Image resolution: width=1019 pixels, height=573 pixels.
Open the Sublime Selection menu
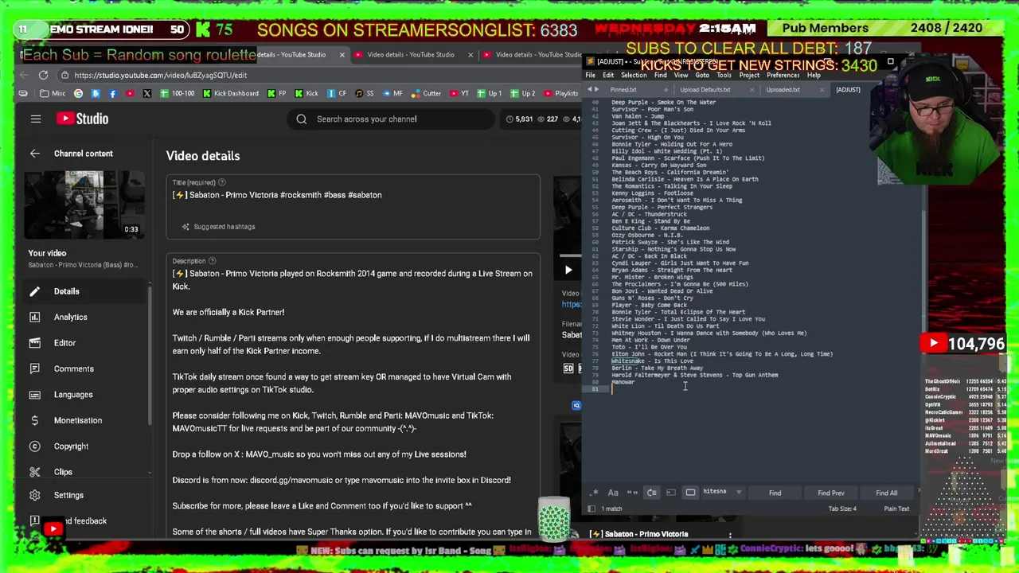(634, 76)
